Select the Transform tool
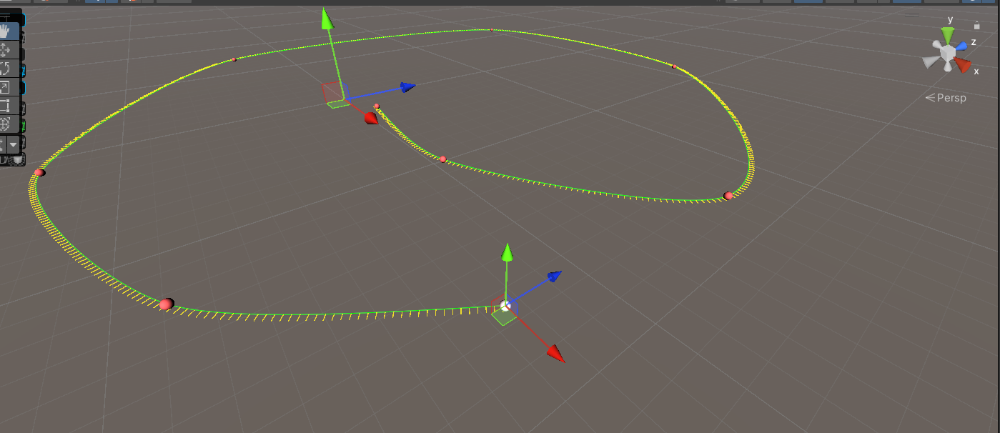1000x433 pixels. tap(6, 124)
